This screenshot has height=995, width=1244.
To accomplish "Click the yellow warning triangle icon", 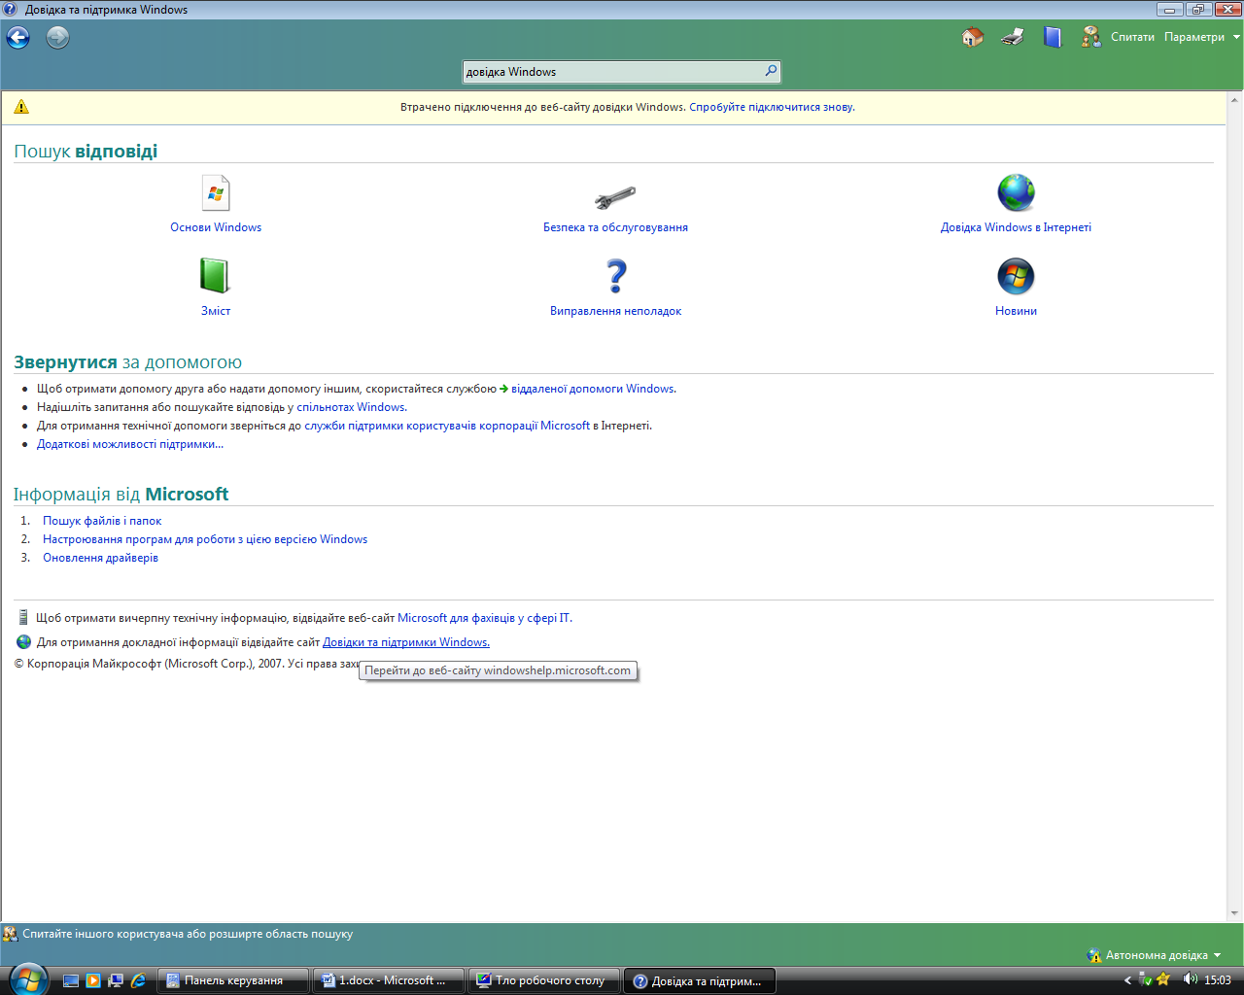I will pos(21,107).
